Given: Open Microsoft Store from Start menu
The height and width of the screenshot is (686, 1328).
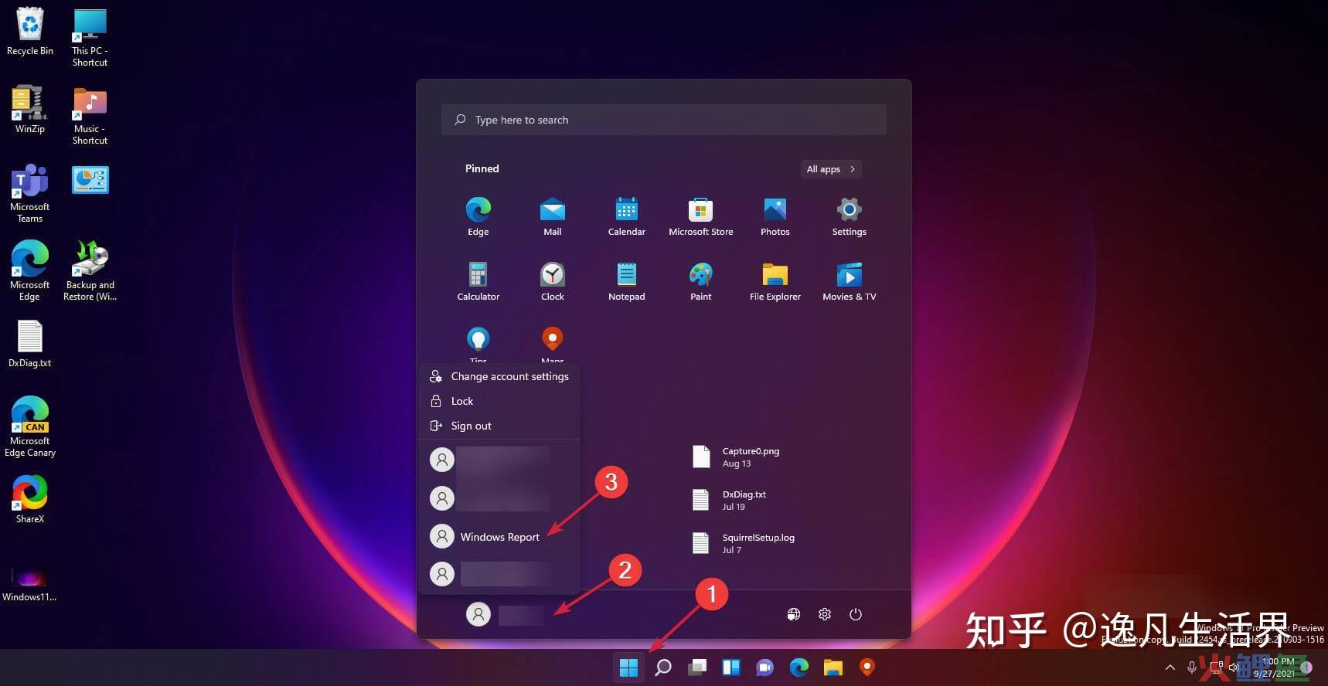Looking at the screenshot, I should coord(700,216).
